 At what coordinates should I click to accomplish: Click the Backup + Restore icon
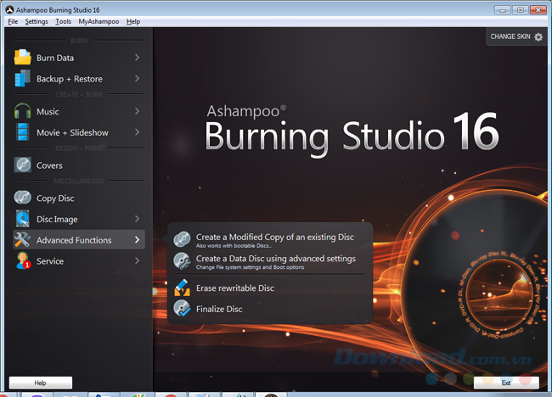click(x=22, y=79)
